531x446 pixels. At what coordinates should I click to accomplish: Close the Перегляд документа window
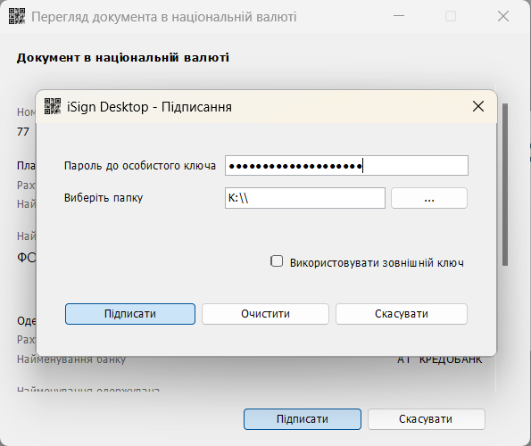[503, 16]
